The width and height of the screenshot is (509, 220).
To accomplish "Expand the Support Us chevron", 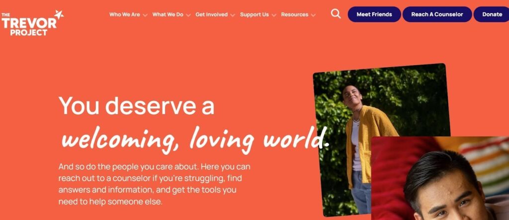I will point(274,15).
